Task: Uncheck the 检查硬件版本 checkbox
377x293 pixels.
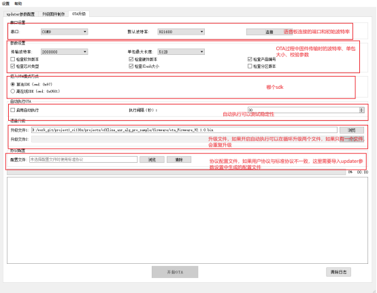Action: (x=131, y=59)
